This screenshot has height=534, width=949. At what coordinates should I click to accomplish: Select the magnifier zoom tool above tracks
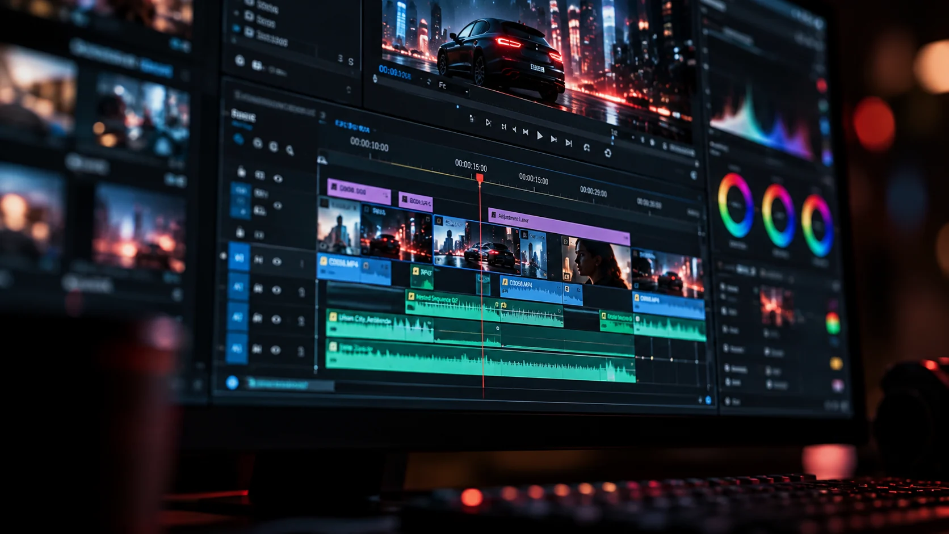coord(290,150)
